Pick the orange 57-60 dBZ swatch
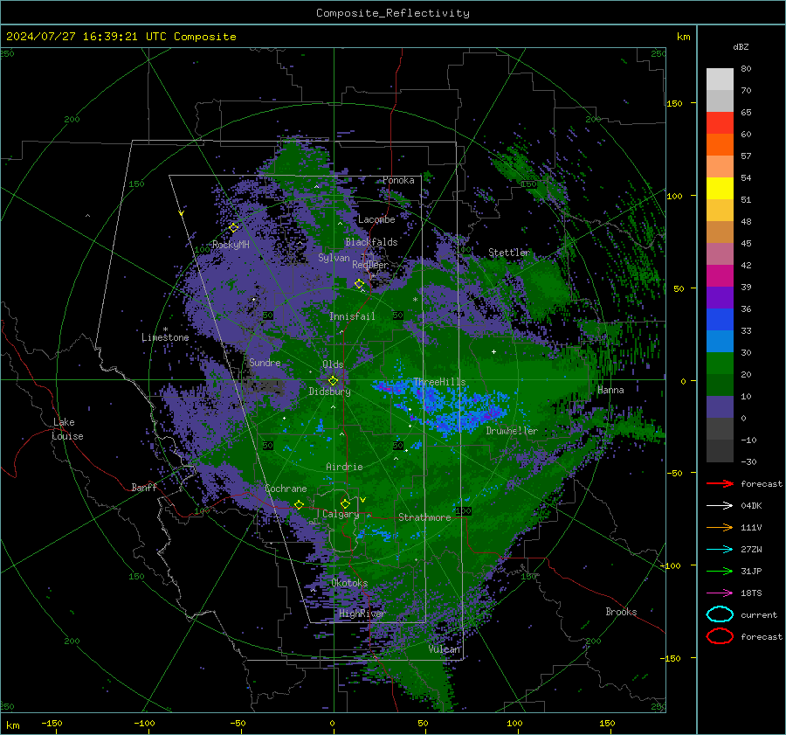The height and width of the screenshot is (735, 786). [720, 144]
